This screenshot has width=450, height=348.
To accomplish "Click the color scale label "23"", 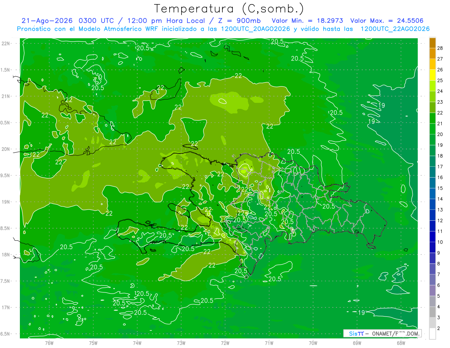I will coord(440,102).
